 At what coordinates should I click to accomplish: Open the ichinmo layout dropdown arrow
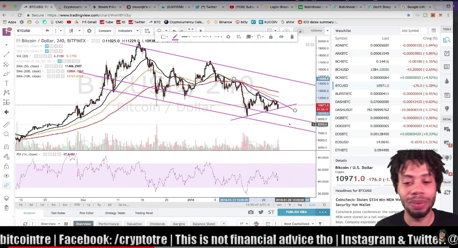pos(327,31)
